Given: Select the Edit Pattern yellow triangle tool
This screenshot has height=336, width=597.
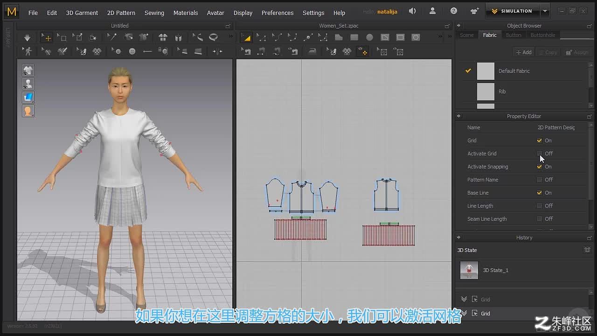Looking at the screenshot, I should pos(246,37).
